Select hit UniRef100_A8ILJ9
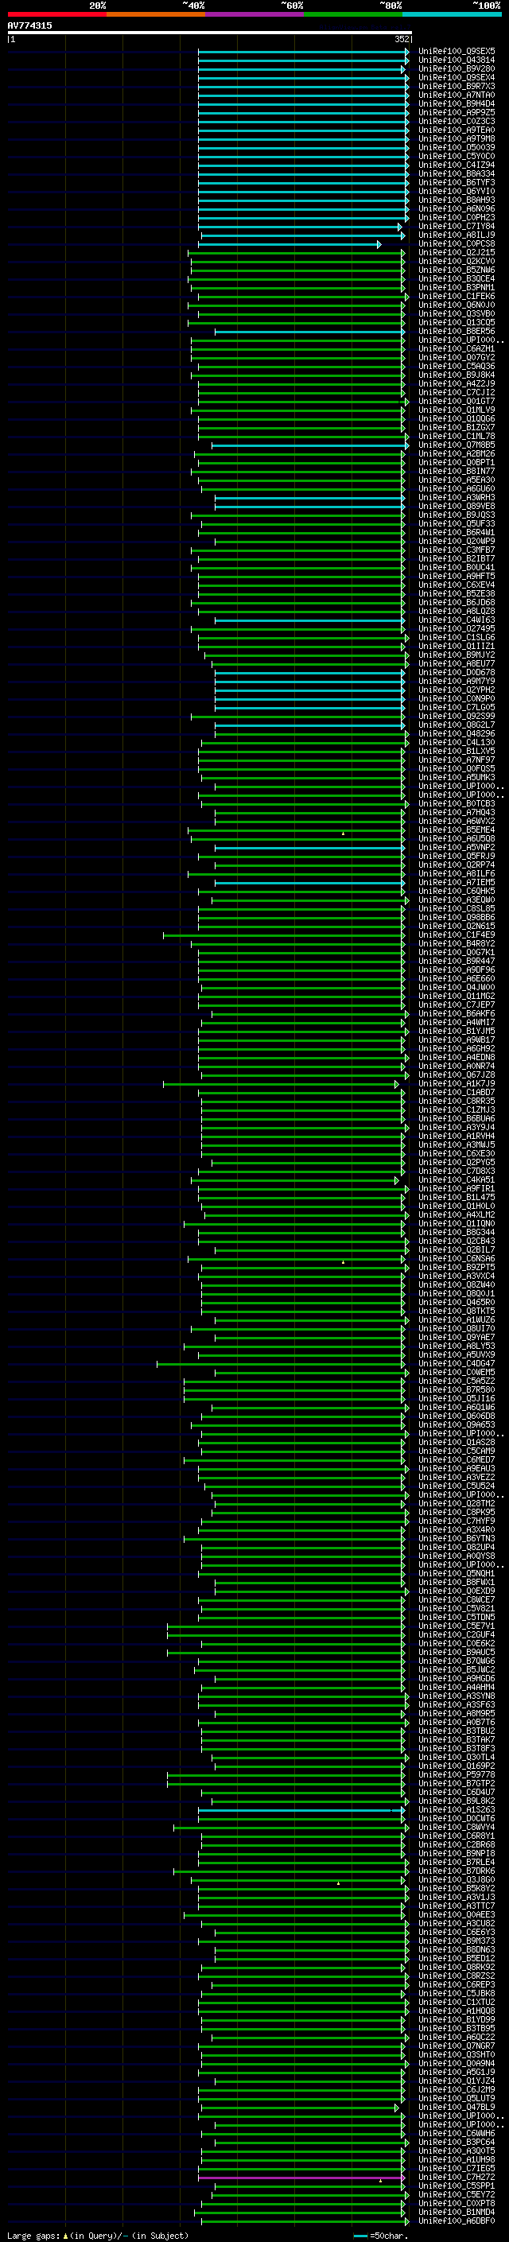This screenshot has width=509, height=2242. [x=457, y=235]
